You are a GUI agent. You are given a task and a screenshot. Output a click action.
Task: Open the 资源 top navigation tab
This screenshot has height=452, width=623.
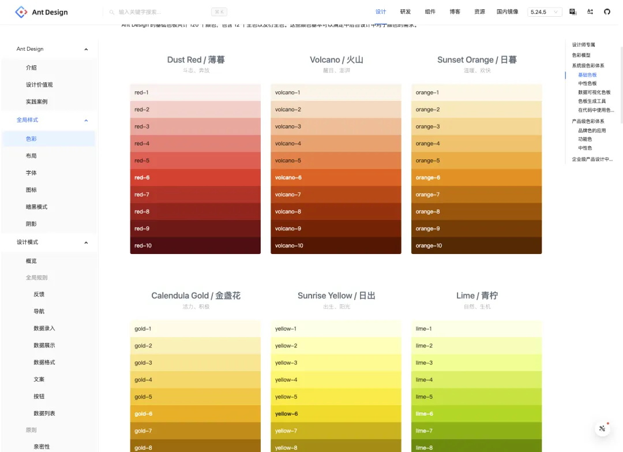click(x=479, y=12)
